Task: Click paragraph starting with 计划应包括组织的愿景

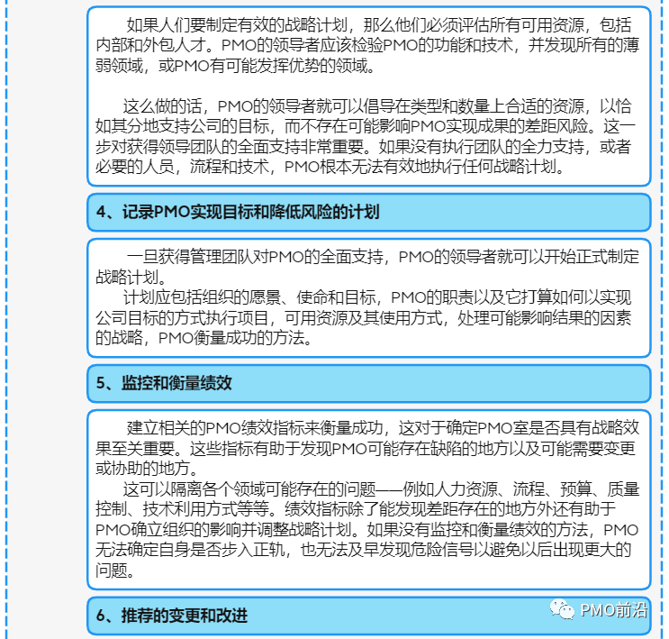Action: [x=363, y=317]
